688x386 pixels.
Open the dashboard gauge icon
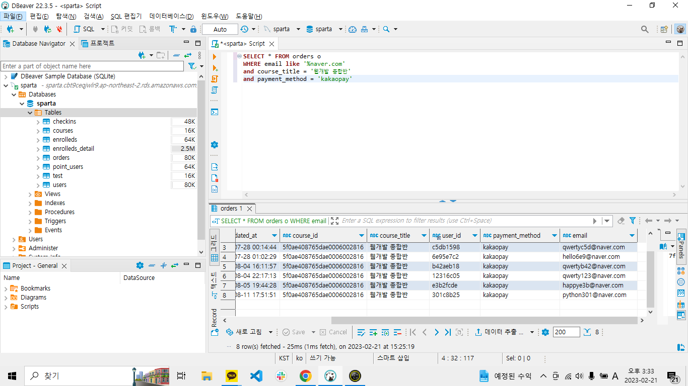tap(353, 29)
